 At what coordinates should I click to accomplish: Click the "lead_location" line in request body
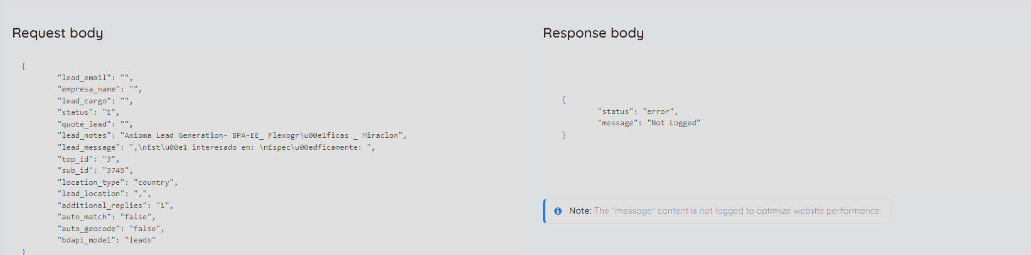tap(104, 194)
